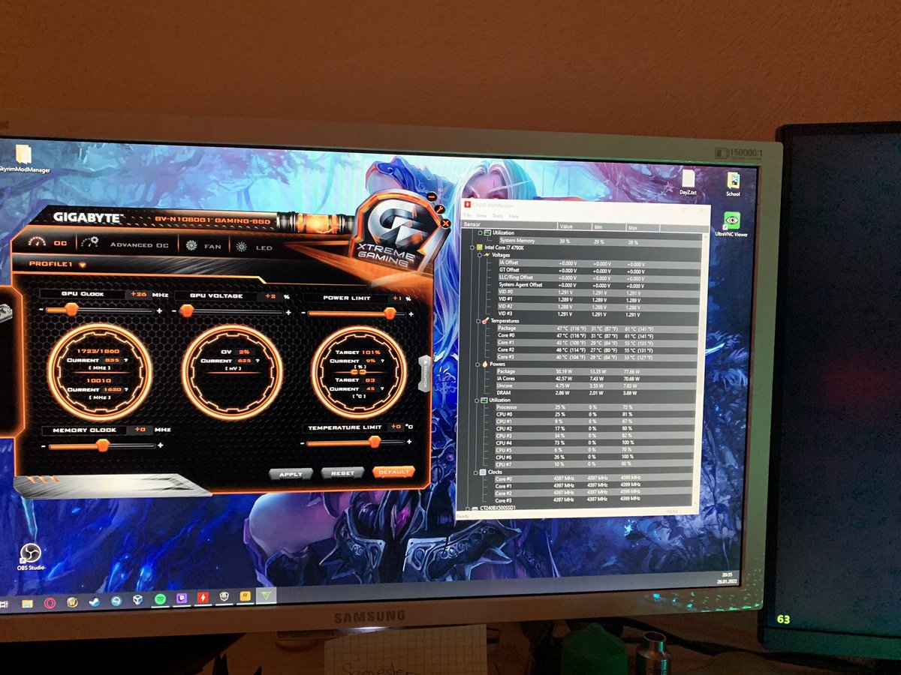Click the fan blade icon
Image resolution: width=901 pixels, height=675 pixels.
pos(191,245)
